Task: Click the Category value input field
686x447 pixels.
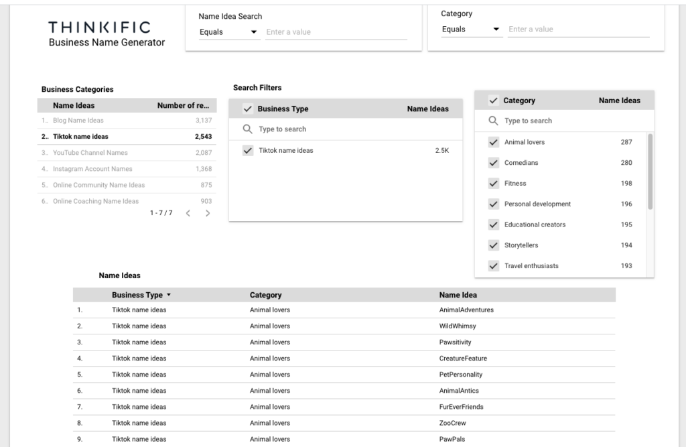Action: click(x=578, y=29)
